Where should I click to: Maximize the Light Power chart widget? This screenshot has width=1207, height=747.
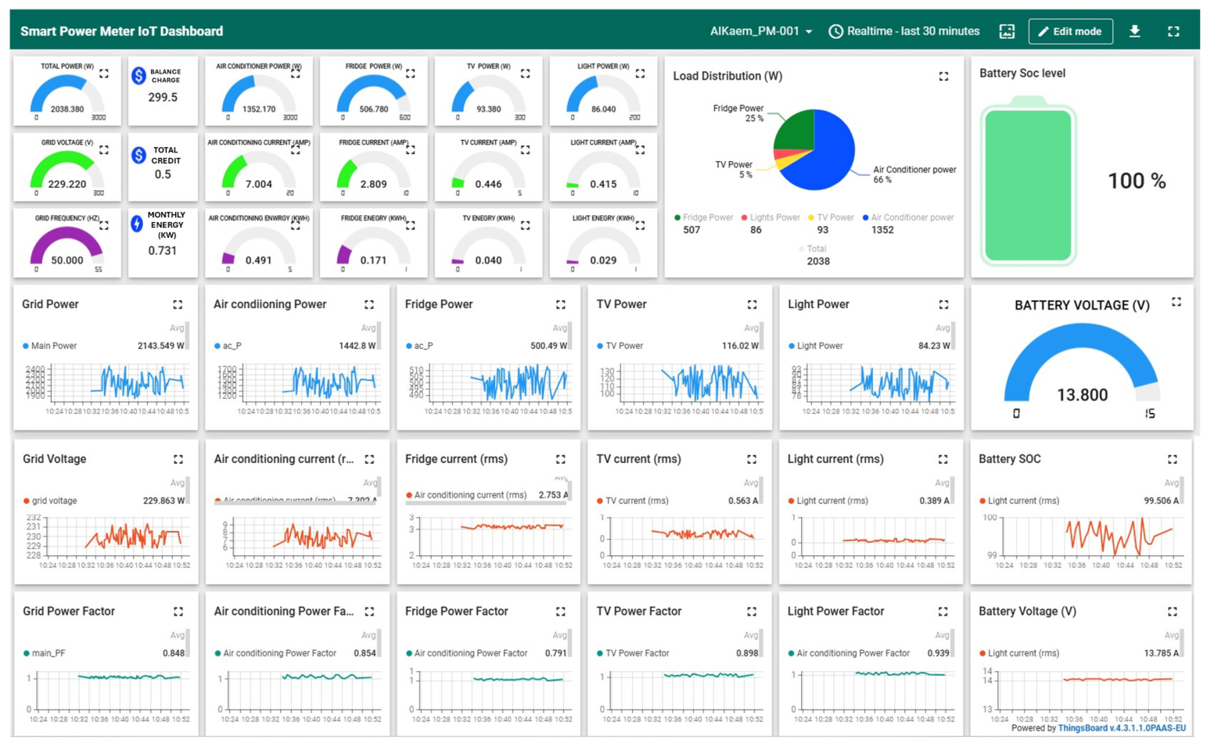click(x=943, y=304)
